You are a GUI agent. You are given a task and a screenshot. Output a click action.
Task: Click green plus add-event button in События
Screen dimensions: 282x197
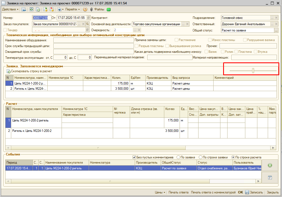(x=270, y=165)
